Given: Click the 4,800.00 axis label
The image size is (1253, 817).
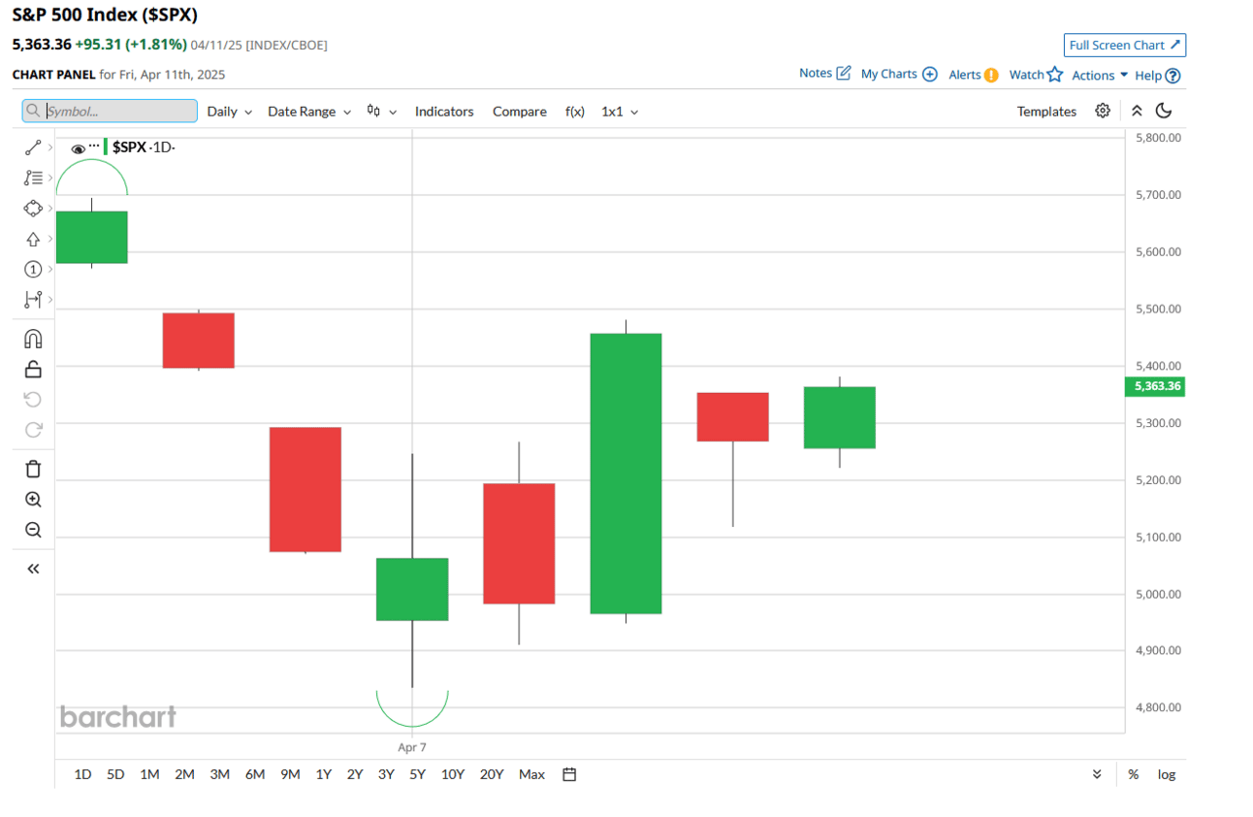Looking at the screenshot, I should 1157,707.
